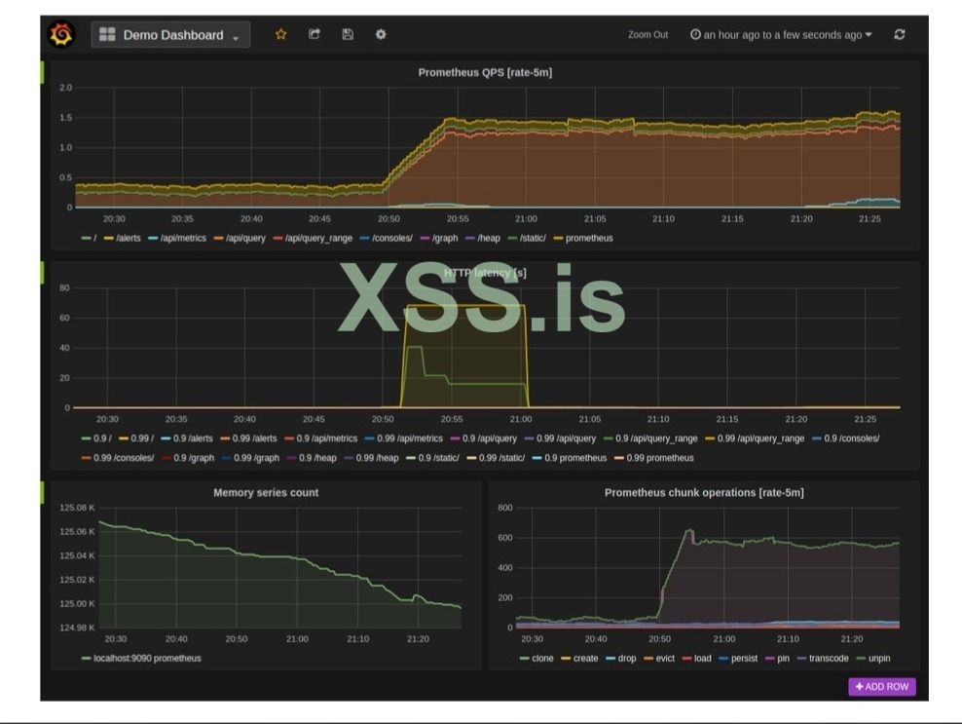Click the Prometheus QPS panel title
The image size is (962, 724).
point(485,72)
